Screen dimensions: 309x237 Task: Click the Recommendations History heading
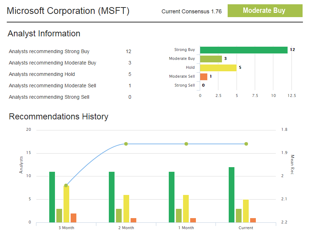59,117
